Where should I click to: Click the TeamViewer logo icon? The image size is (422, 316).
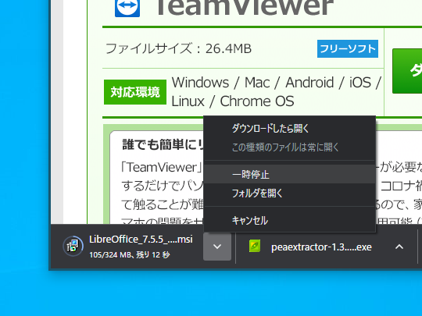127,8
